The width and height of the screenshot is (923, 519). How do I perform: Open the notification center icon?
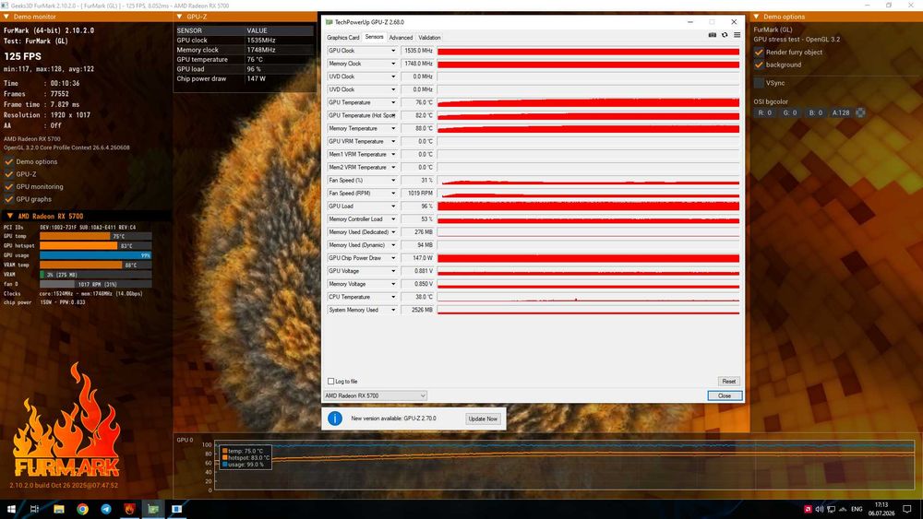[x=907, y=509]
